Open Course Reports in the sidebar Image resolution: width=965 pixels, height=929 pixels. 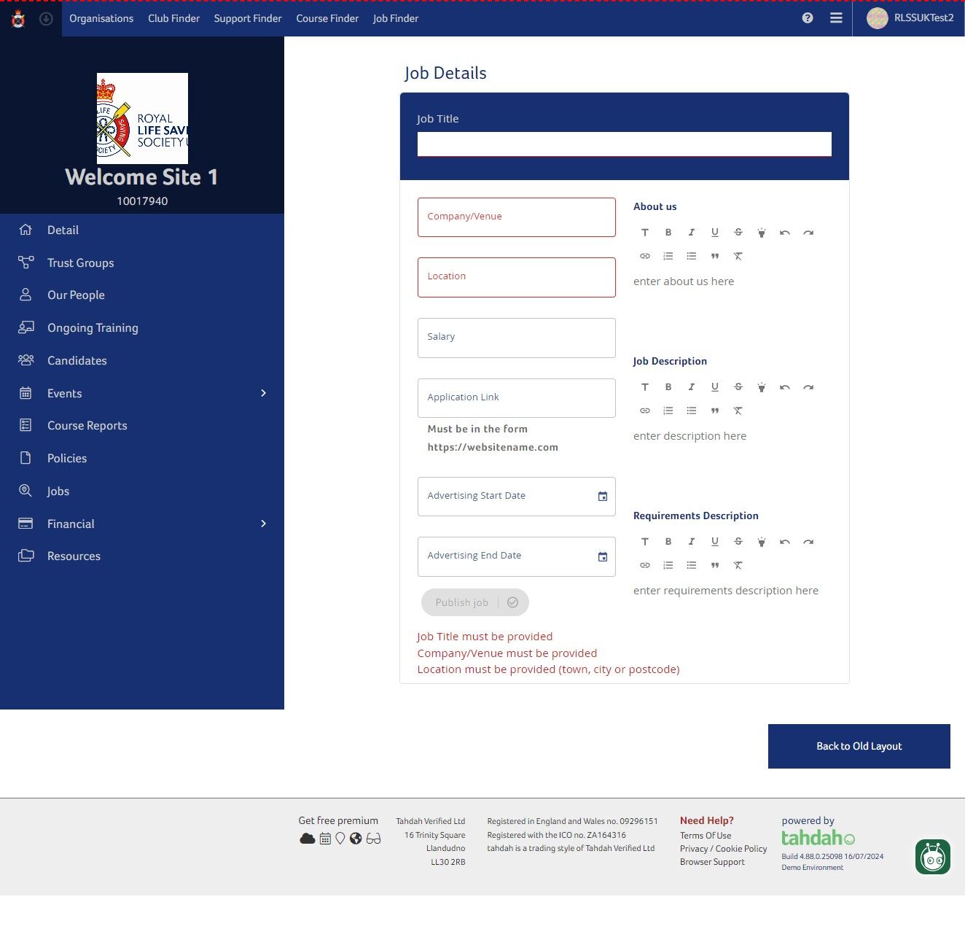click(x=87, y=425)
